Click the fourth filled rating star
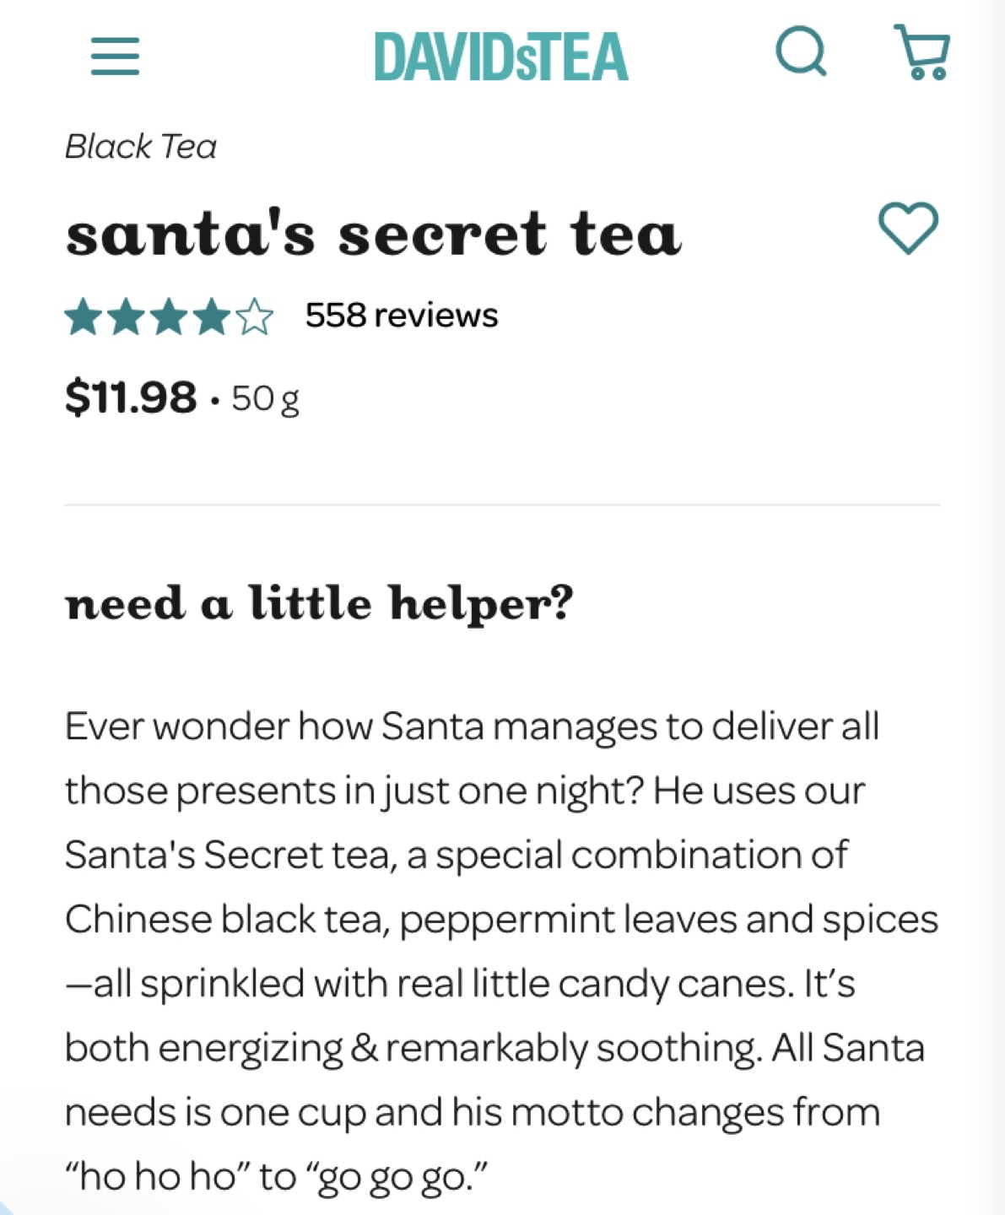This screenshot has width=1005, height=1215. tap(212, 318)
